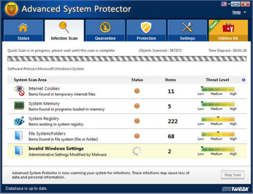This screenshot has width=253, height=194.
Task: Click the blue info icon beside Threat Level
Action: [243, 80]
